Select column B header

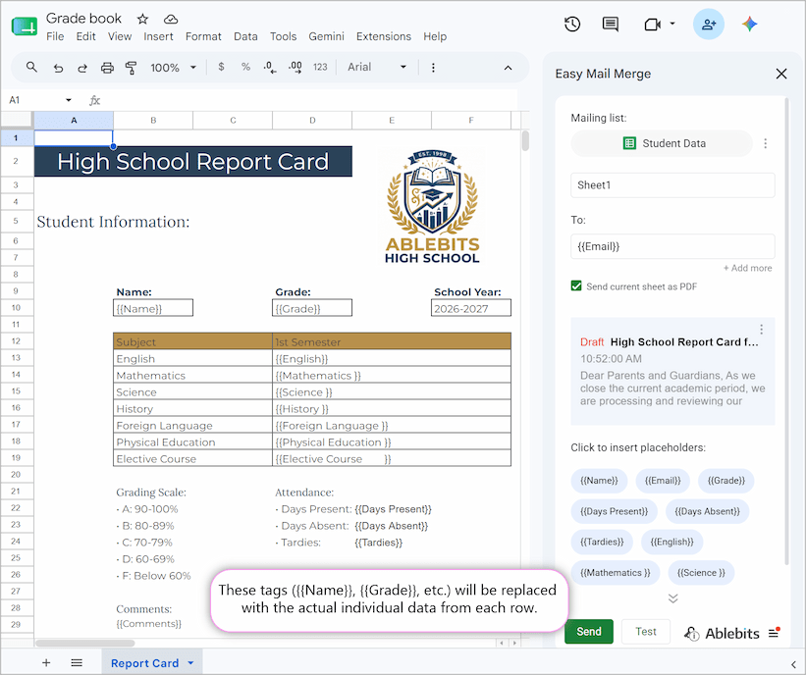pyautogui.click(x=153, y=121)
